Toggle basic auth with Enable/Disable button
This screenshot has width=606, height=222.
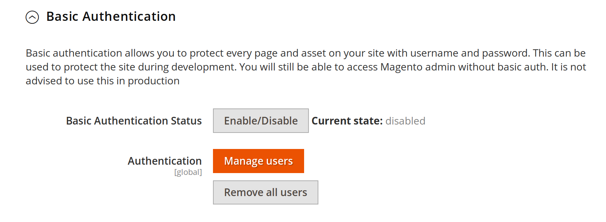261,121
